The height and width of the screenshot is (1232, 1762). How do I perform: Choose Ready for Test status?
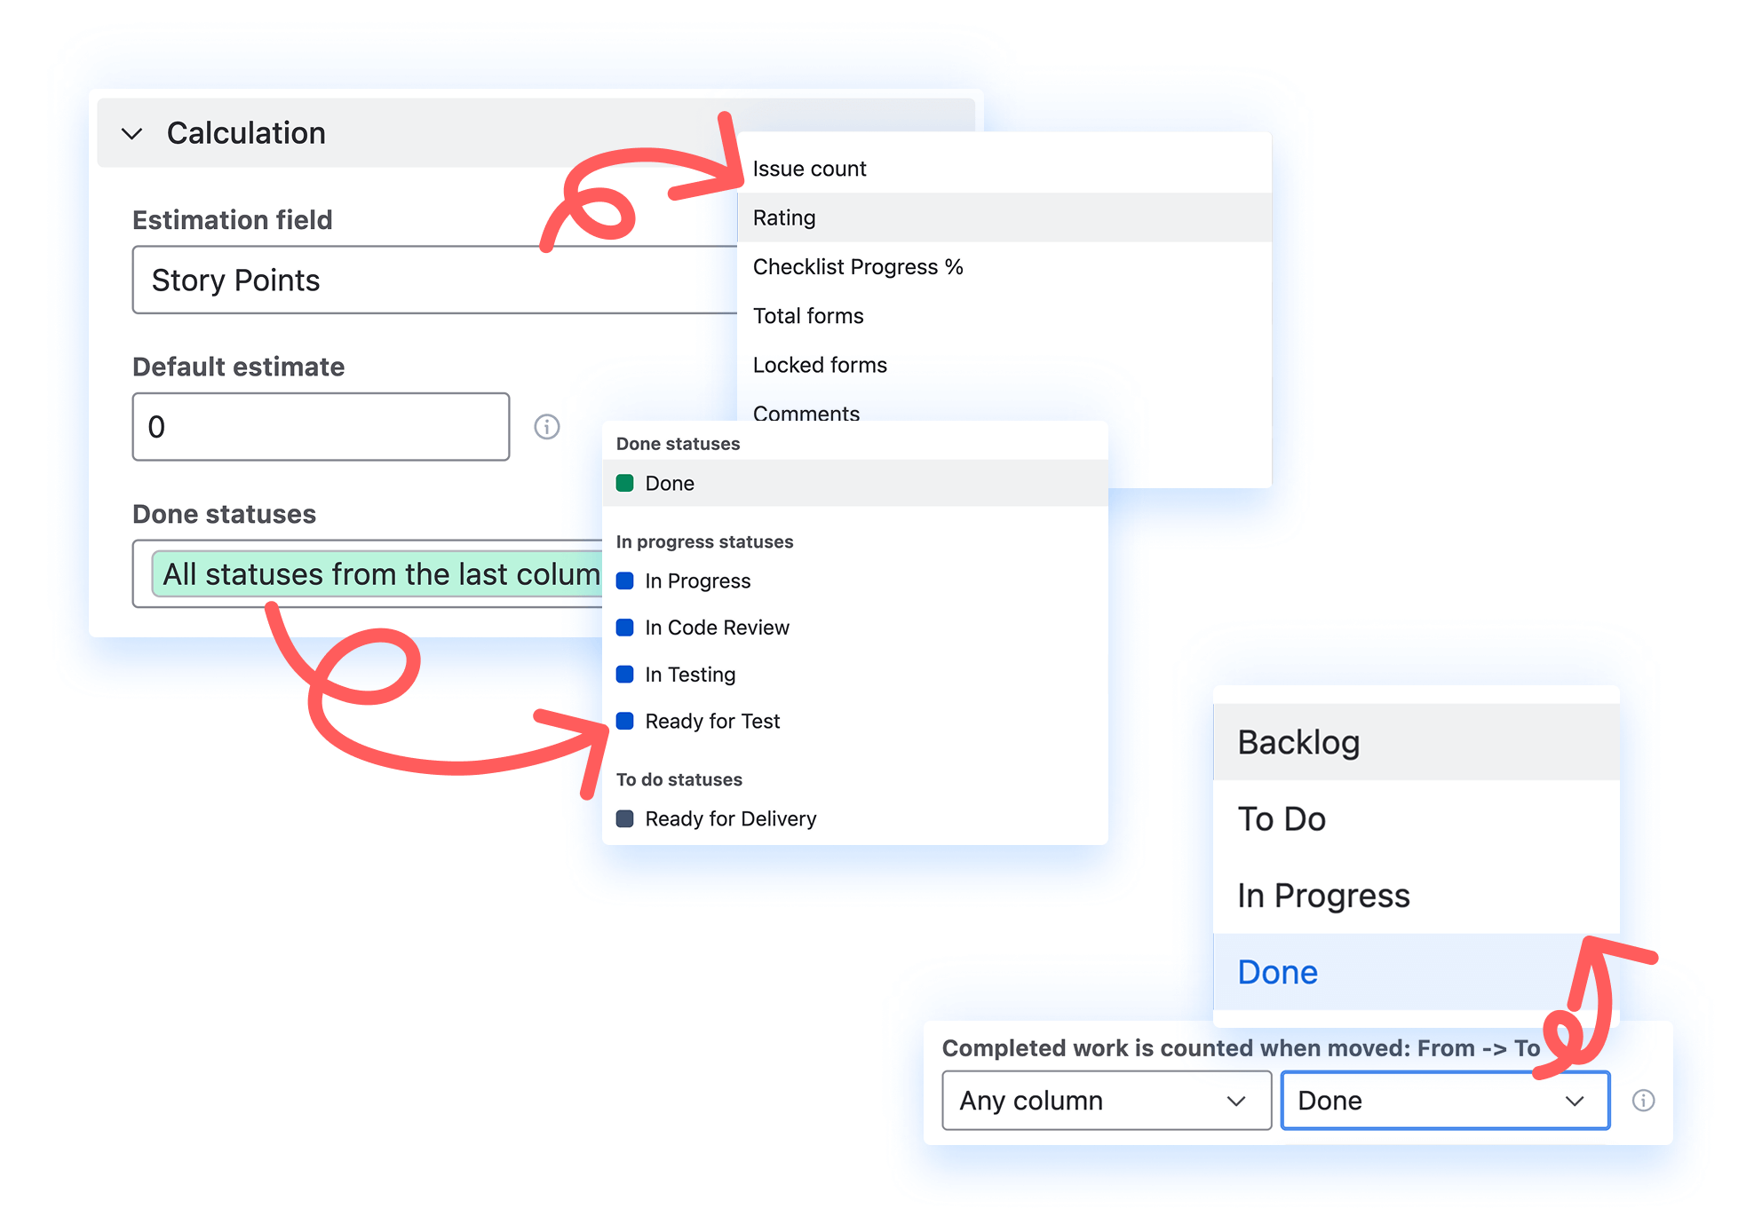[x=711, y=722]
